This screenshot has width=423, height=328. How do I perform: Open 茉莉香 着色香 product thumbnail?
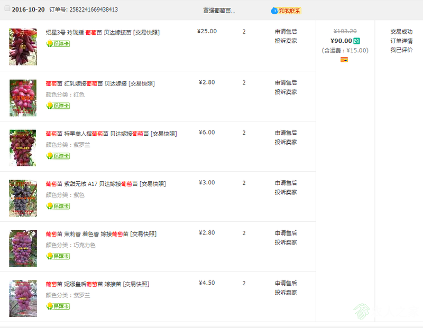coord(23,248)
